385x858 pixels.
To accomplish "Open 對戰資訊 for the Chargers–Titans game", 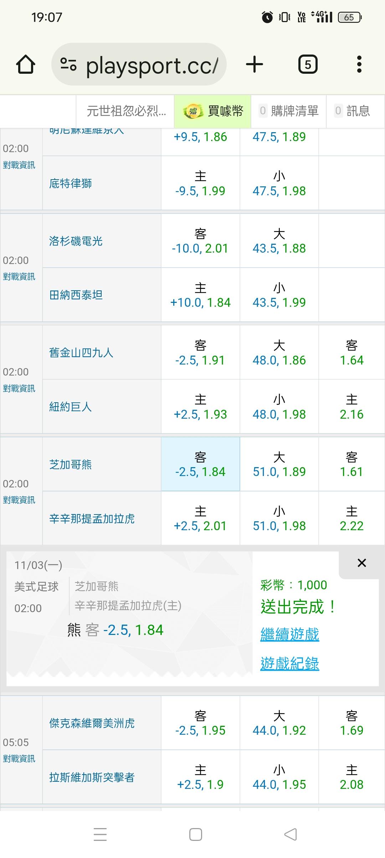I will tap(19, 276).
